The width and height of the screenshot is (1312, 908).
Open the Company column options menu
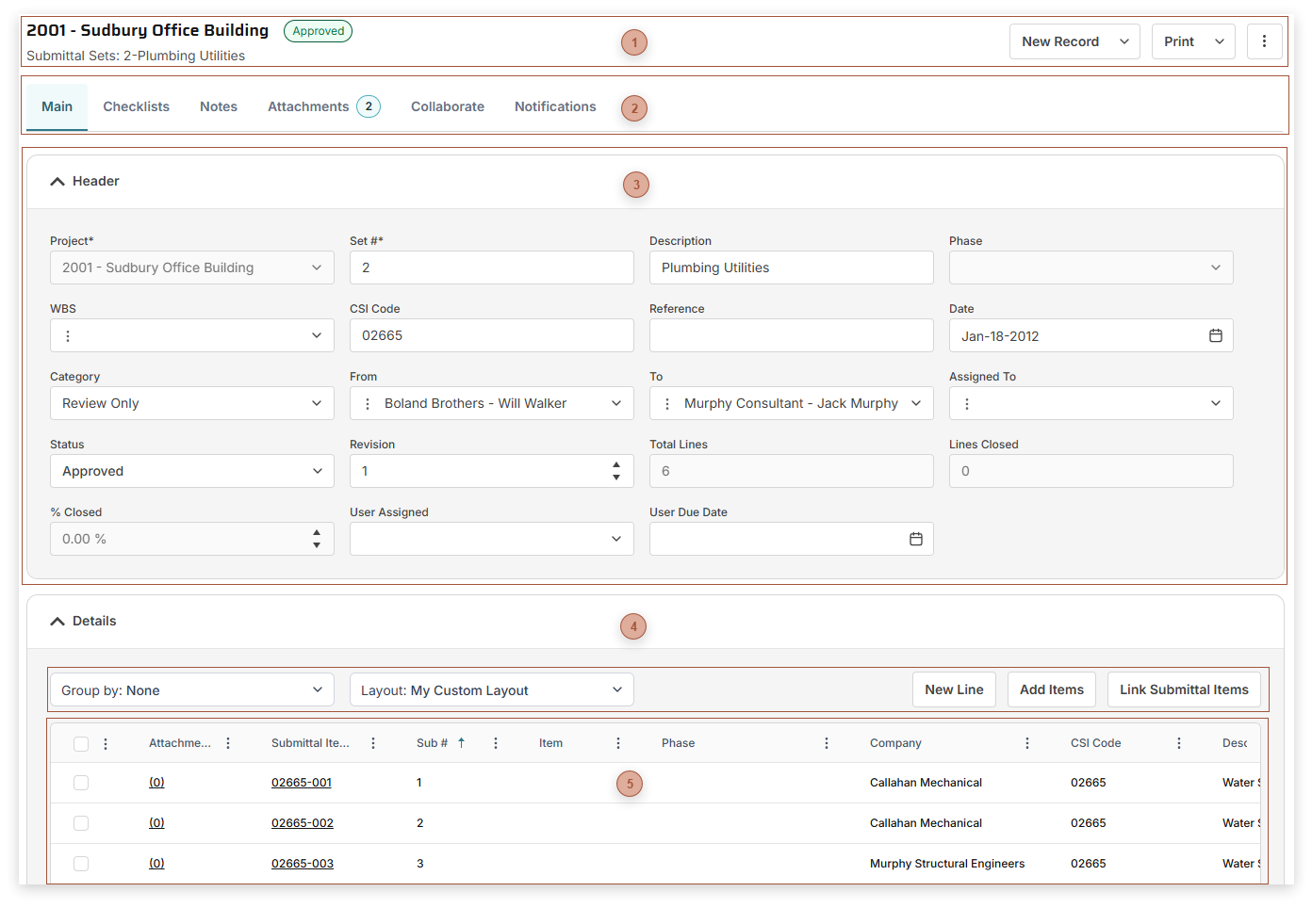[1026, 743]
